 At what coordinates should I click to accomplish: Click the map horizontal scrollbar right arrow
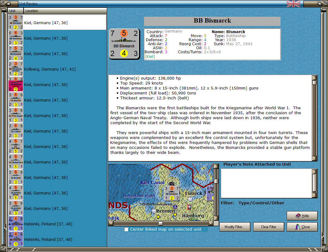point(211,224)
